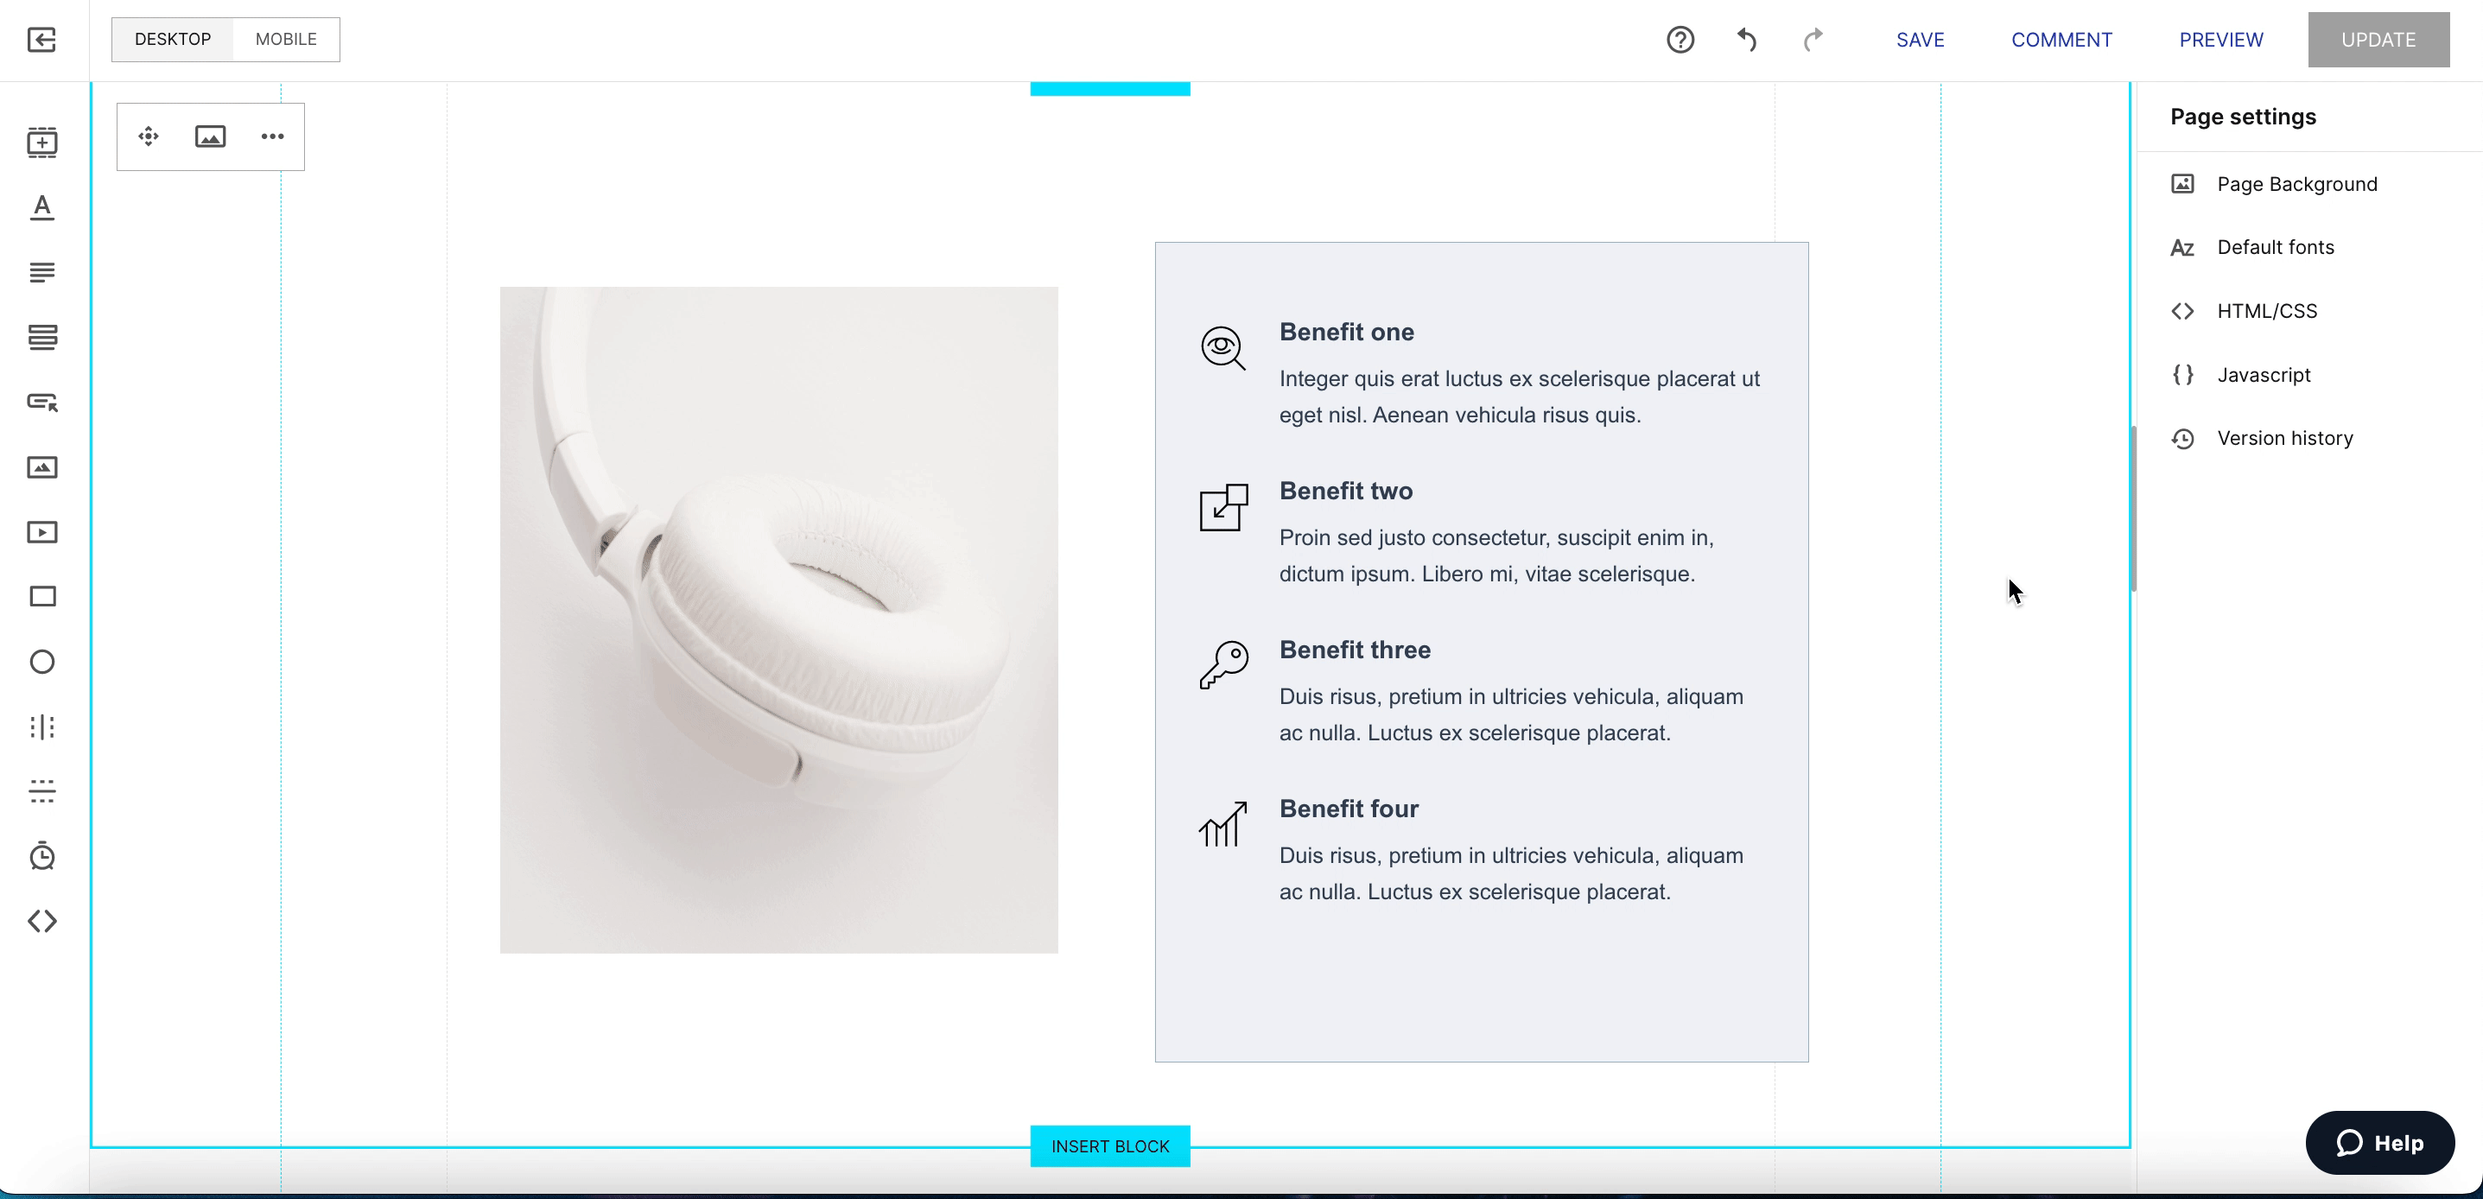The height and width of the screenshot is (1199, 2483).
Task: Open the custom HTML code tool
Action: (x=42, y=922)
